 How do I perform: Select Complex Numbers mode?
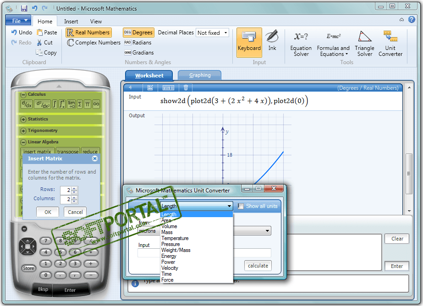[93, 43]
